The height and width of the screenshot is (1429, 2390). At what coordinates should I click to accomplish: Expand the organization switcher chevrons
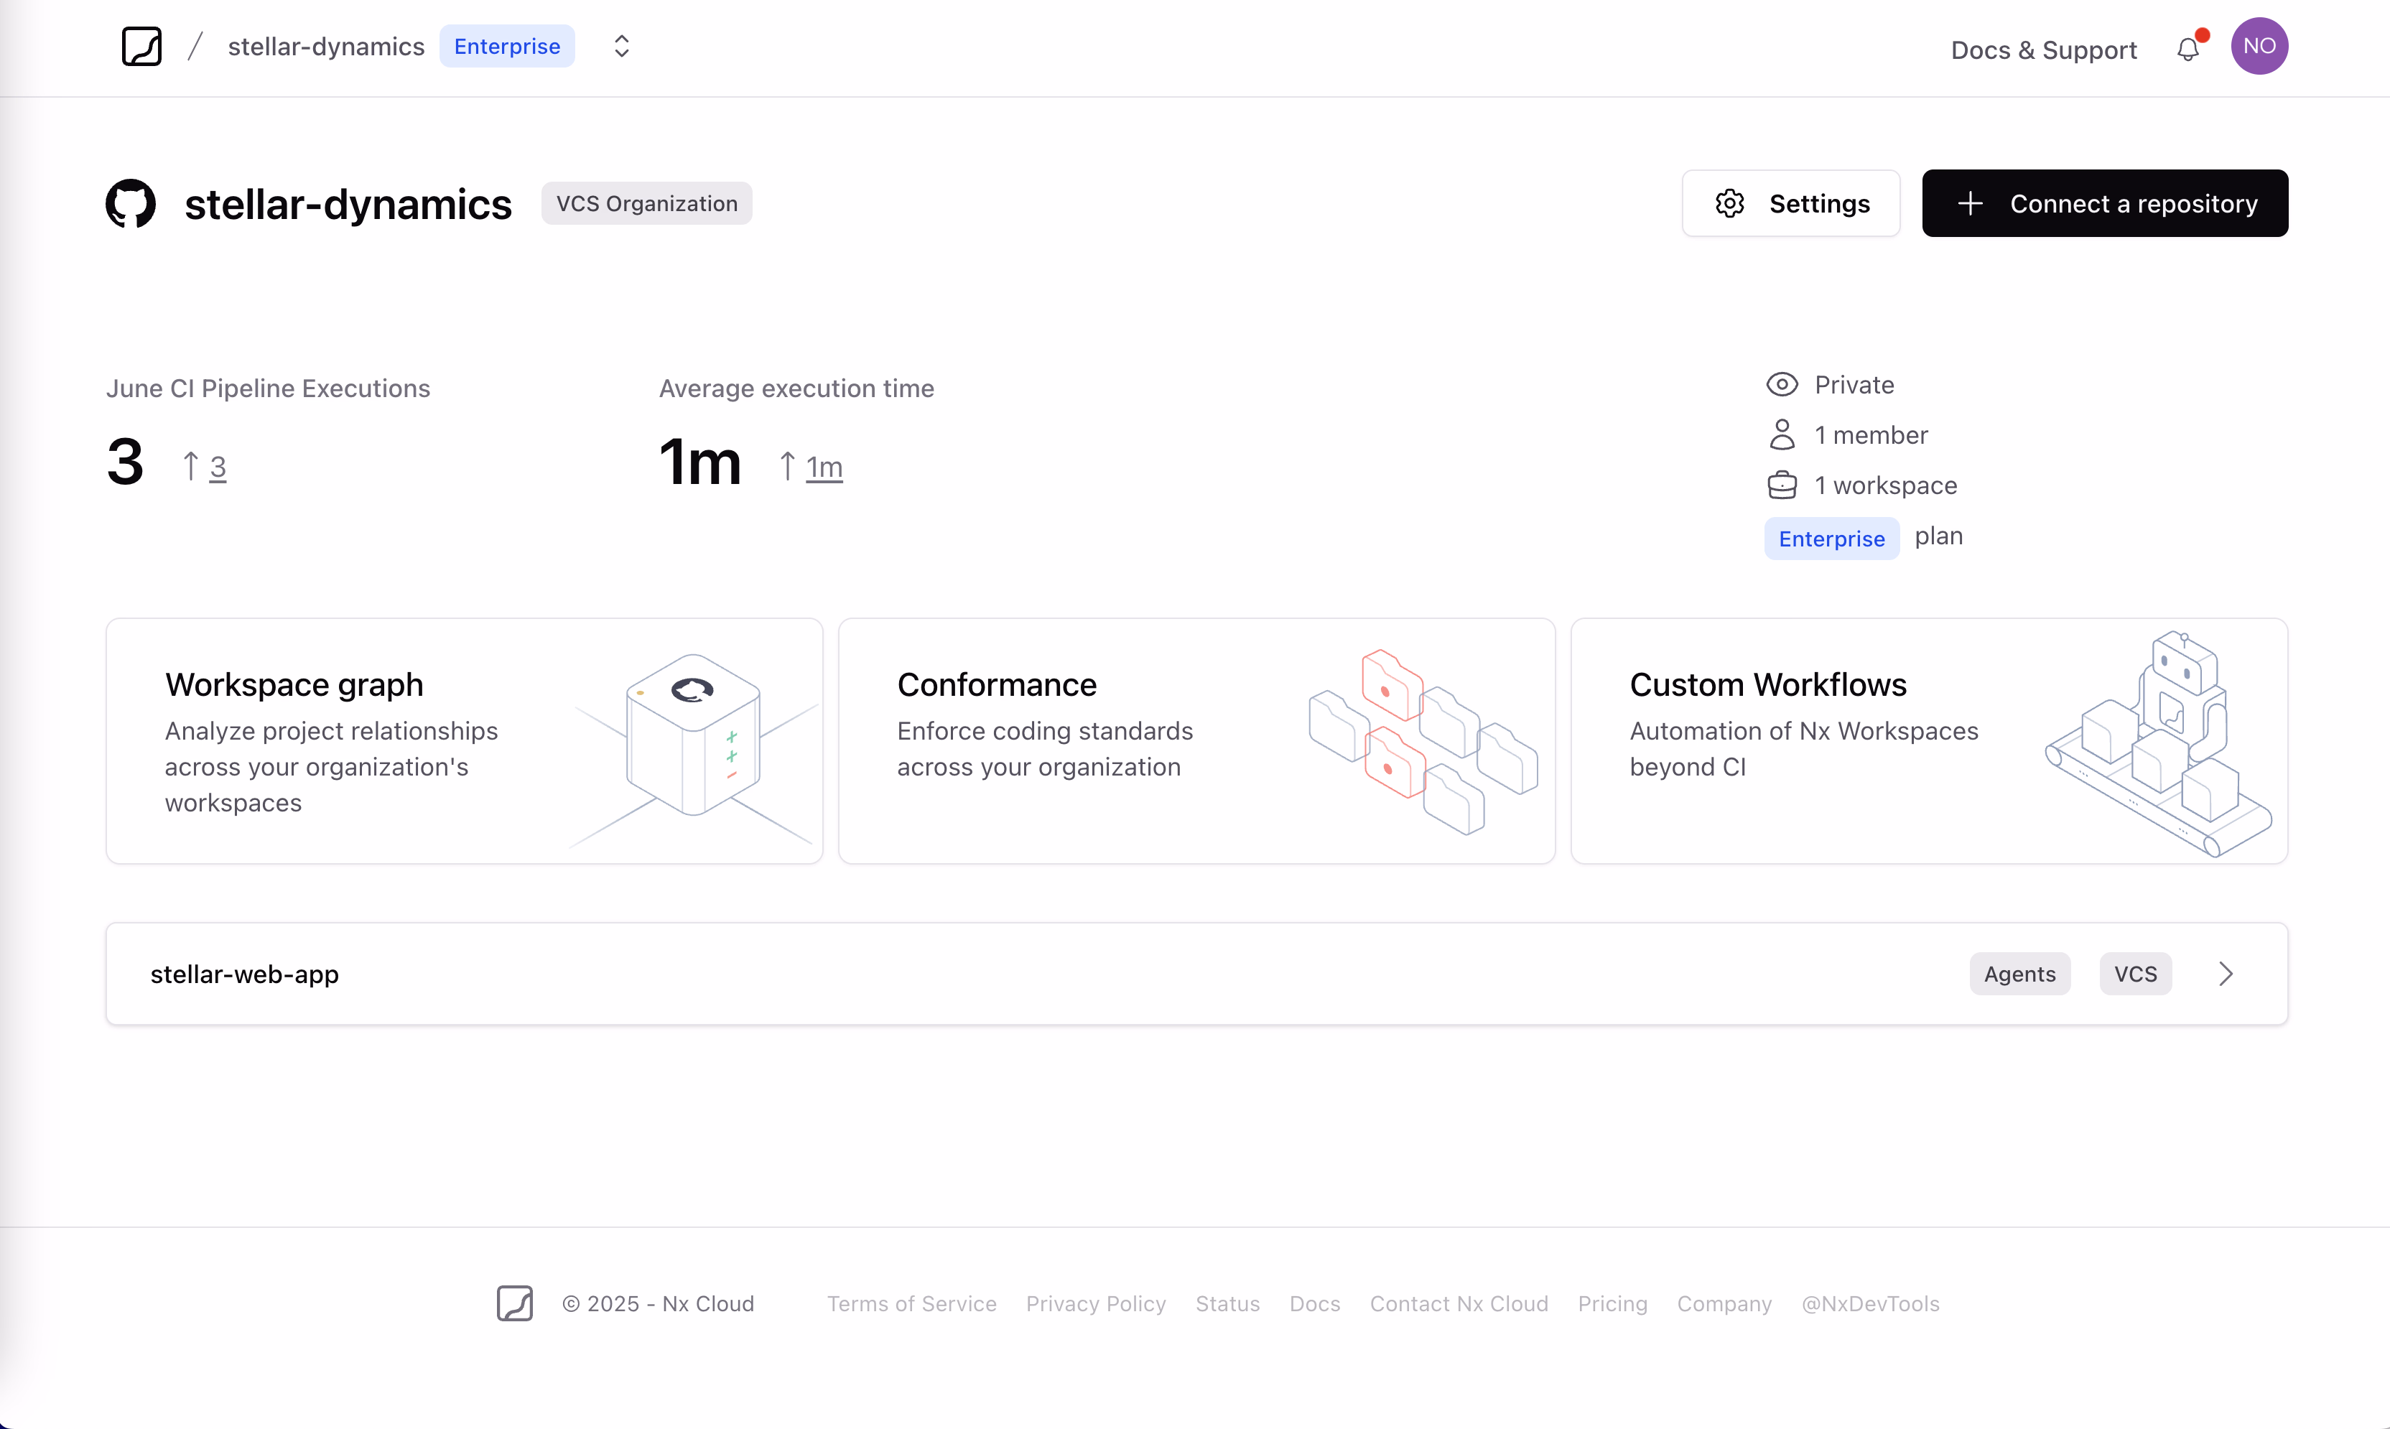tap(621, 46)
